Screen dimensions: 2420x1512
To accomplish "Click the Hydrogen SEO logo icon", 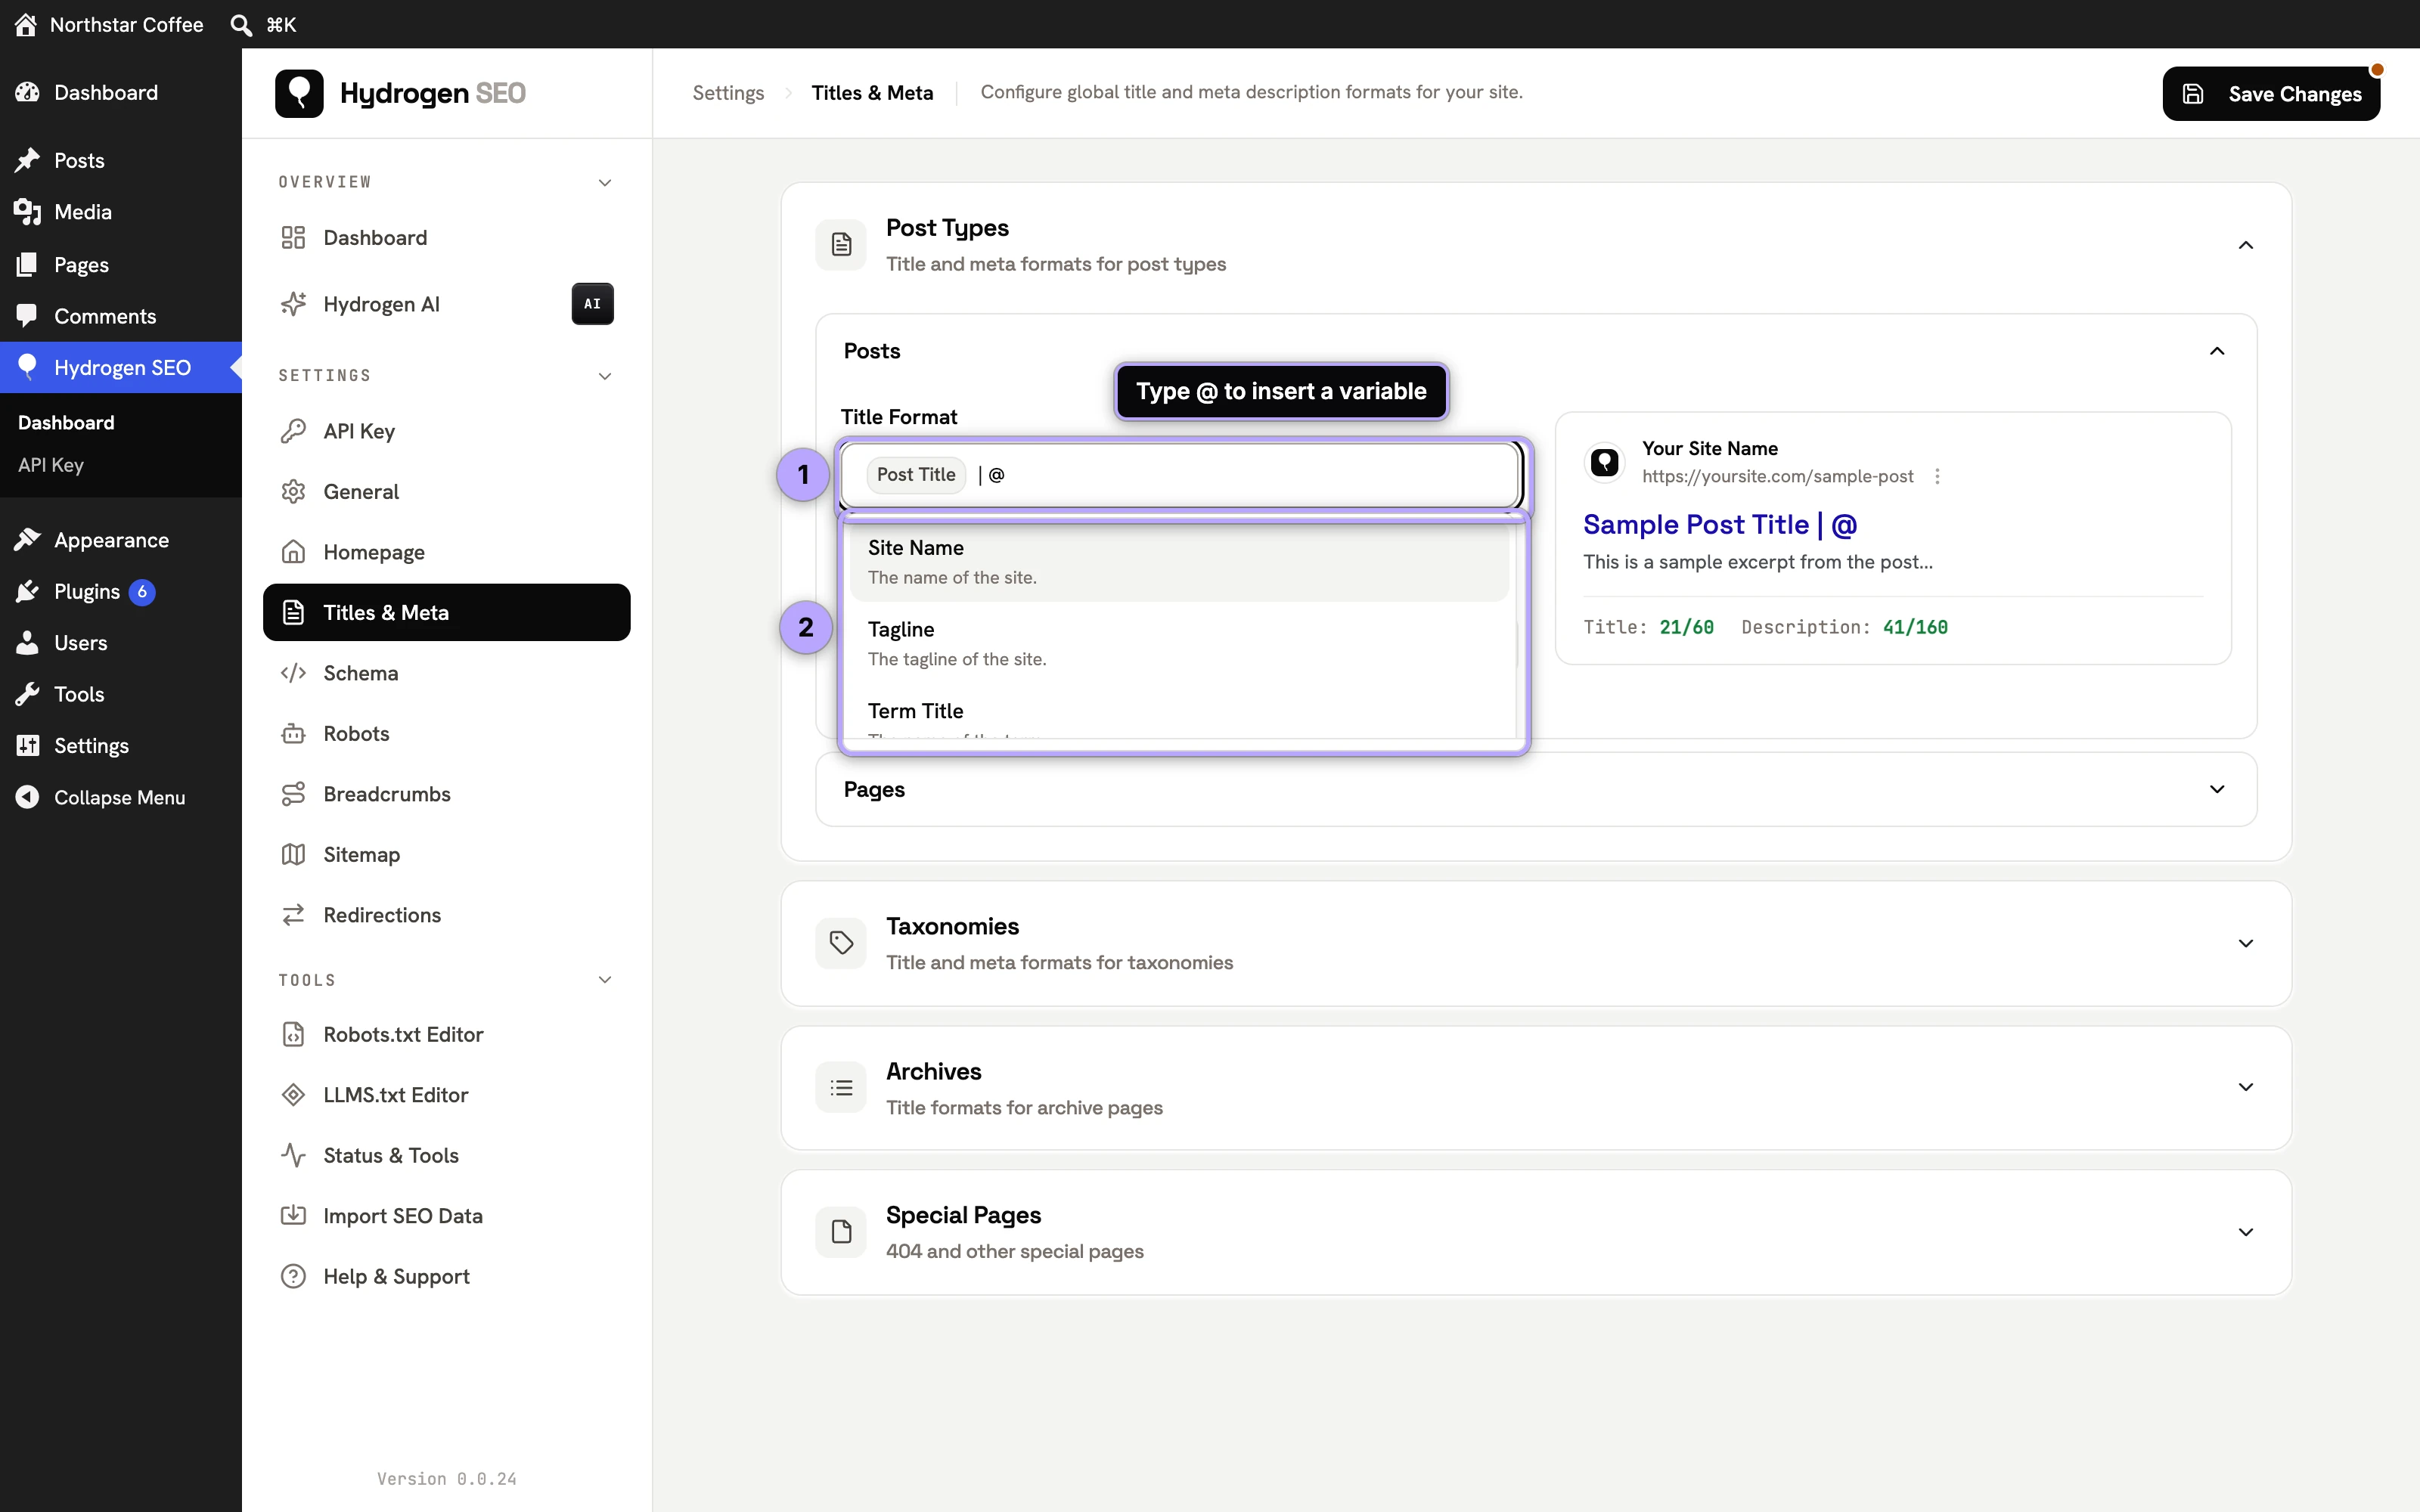I will click(299, 93).
